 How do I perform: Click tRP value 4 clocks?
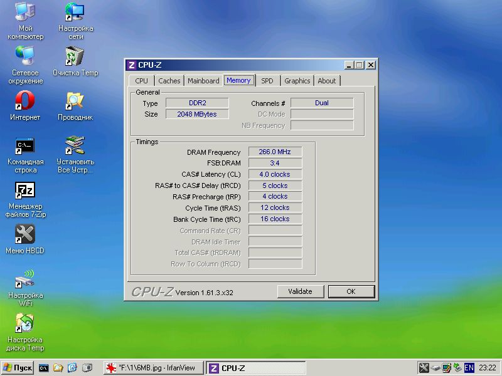tap(275, 196)
